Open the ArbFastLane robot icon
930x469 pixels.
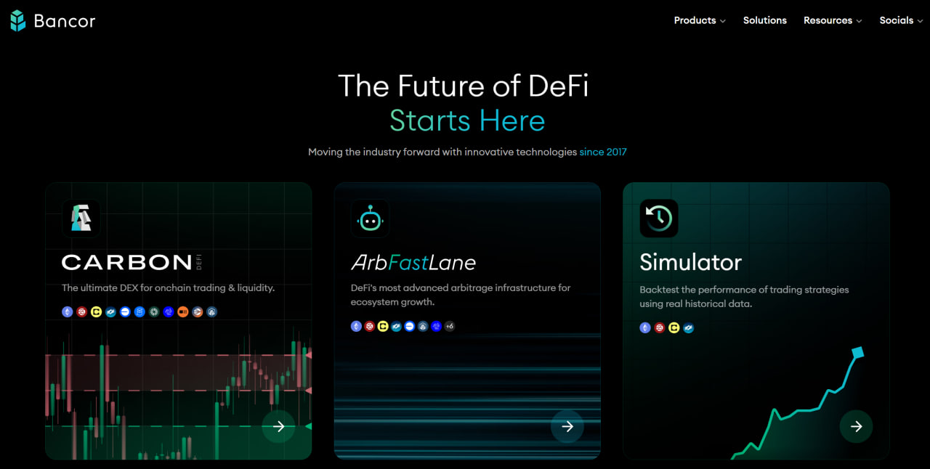(x=370, y=218)
